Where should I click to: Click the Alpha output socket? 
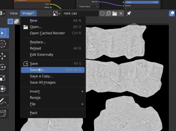tap(51, 8)
